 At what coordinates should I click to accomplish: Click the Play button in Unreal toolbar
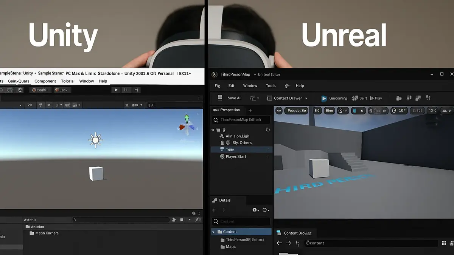[x=376, y=98]
